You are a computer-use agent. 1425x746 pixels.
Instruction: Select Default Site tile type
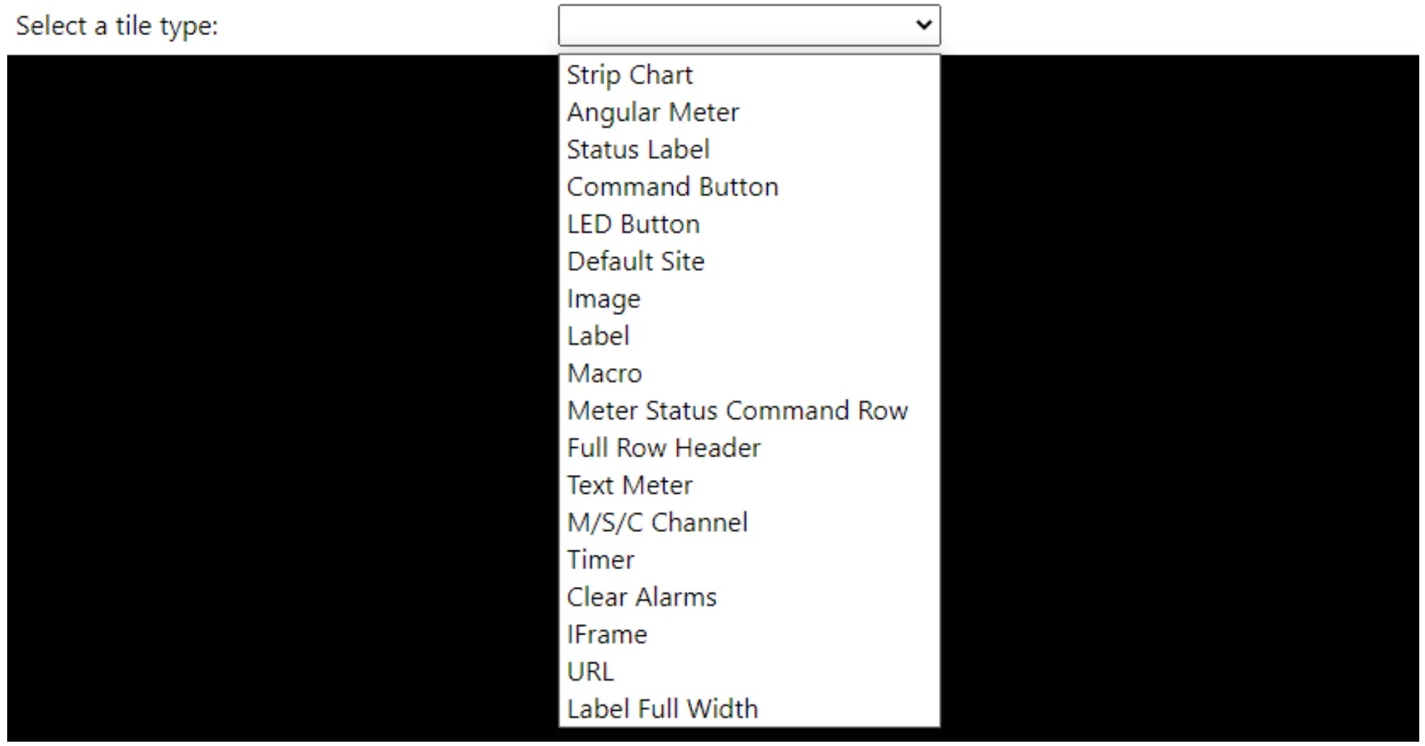pyautogui.click(x=636, y=262)
